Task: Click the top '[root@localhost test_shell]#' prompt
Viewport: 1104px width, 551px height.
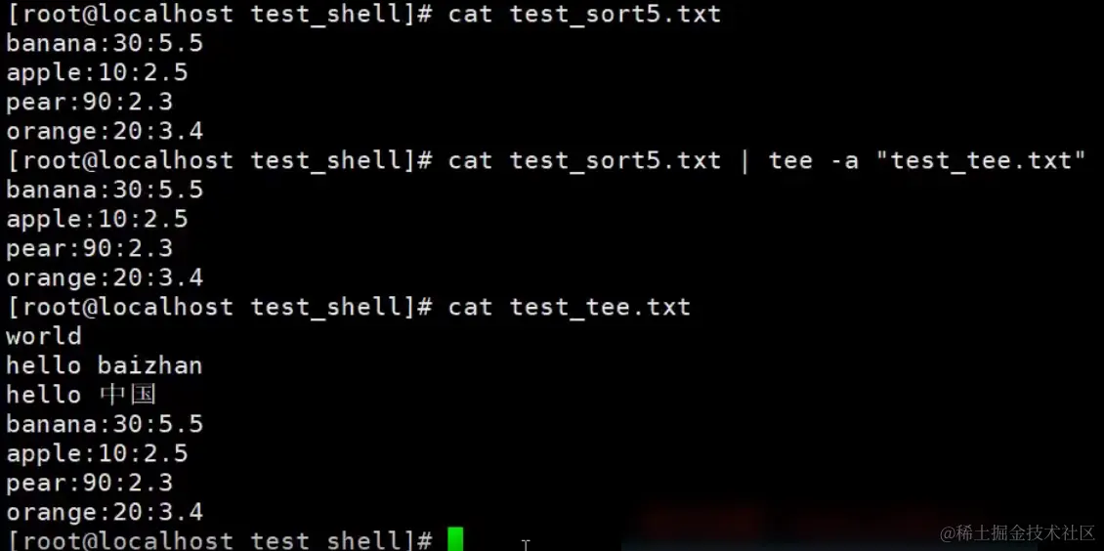Action: click(x=219, y=14)
